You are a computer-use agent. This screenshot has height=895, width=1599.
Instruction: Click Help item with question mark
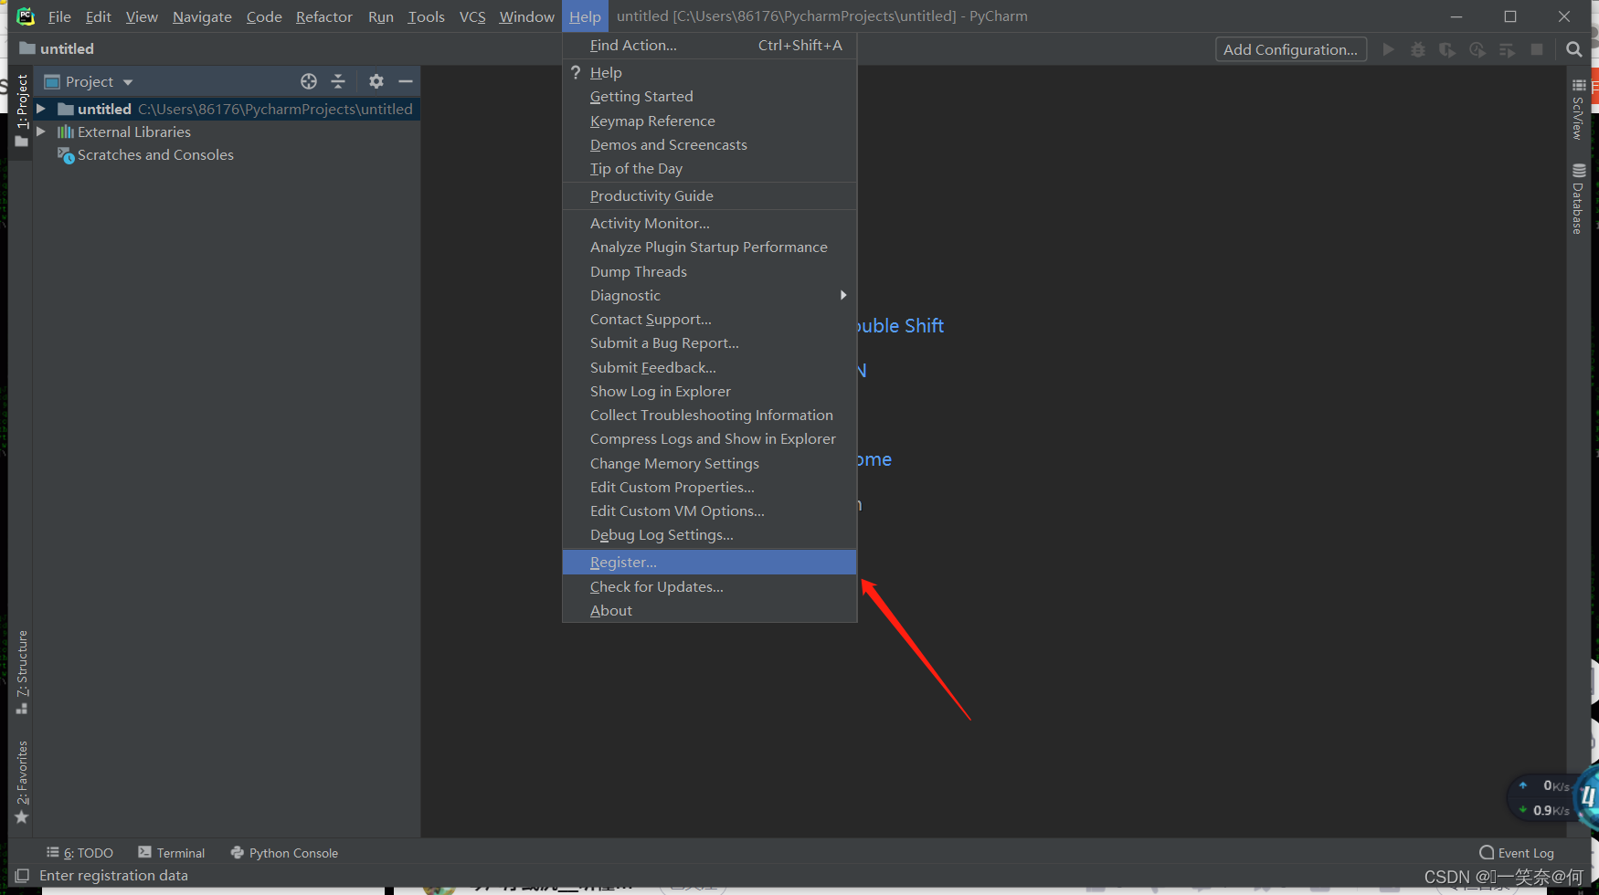[x=710, y=72]
